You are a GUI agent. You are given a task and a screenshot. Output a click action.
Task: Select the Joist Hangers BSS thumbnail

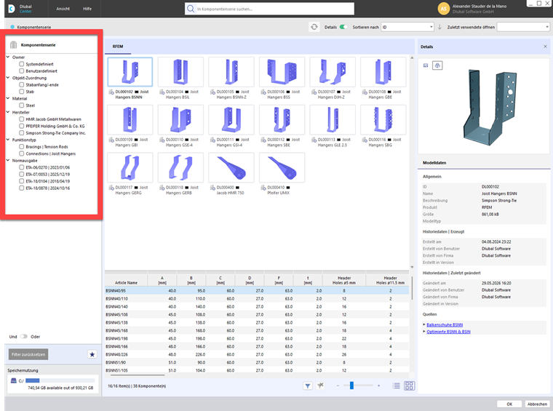(x=282, y=72)
